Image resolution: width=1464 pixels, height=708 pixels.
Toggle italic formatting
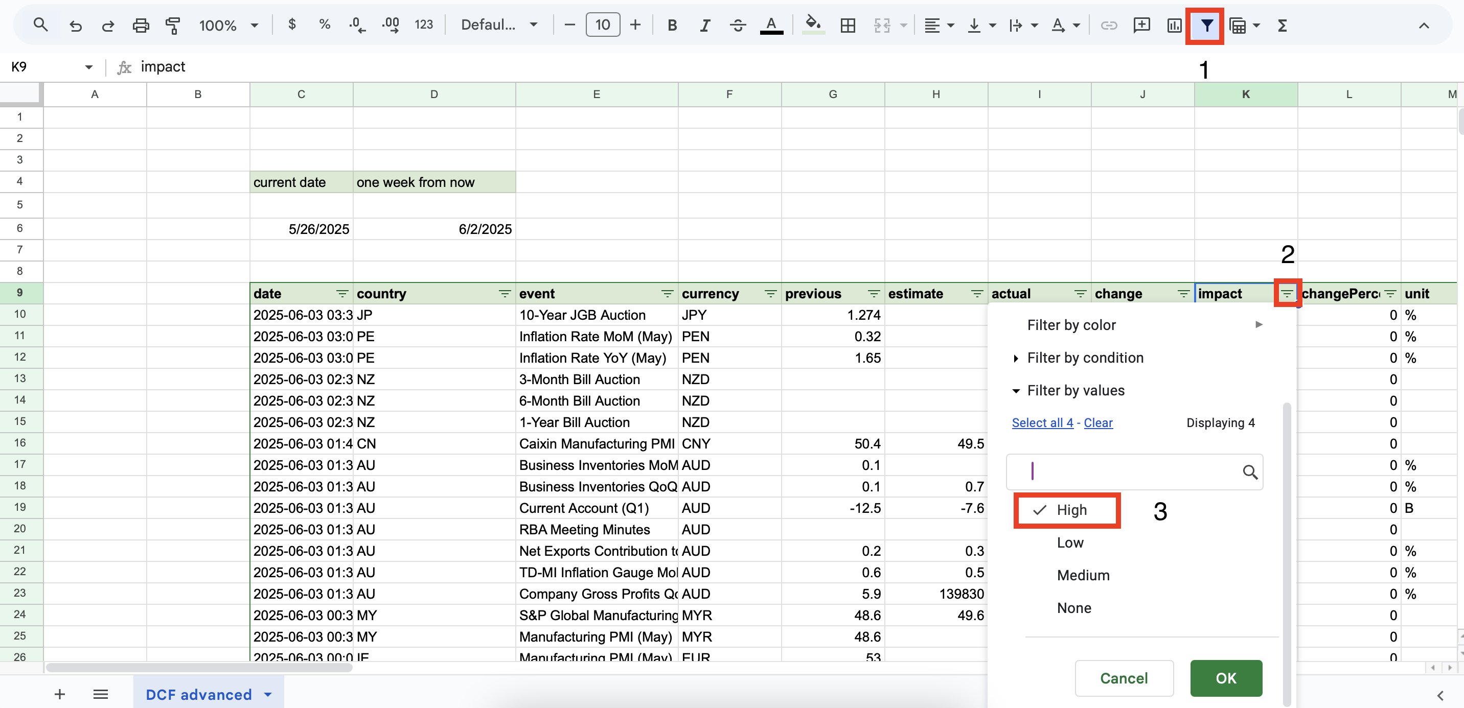[705, 25]
